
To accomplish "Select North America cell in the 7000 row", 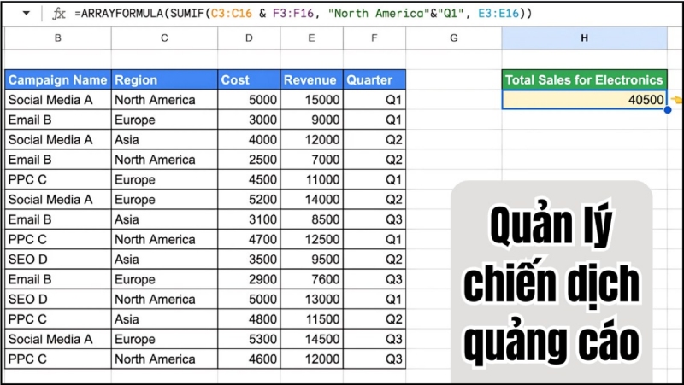I will point(164,160).
